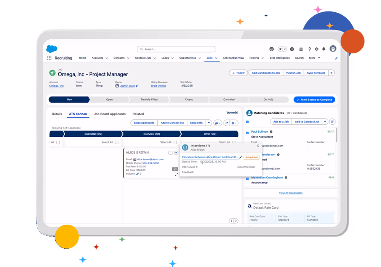Click the Favorites star icon
This screenshot has width=381, height=267.
pos(280,49)
